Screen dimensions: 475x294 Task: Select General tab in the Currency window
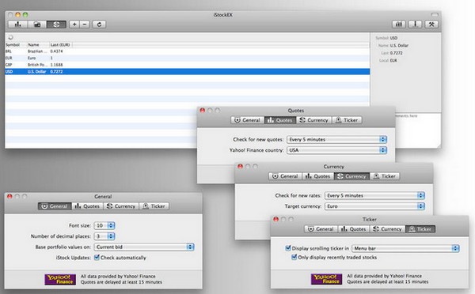pyautogui.click(x=285, y=176)
